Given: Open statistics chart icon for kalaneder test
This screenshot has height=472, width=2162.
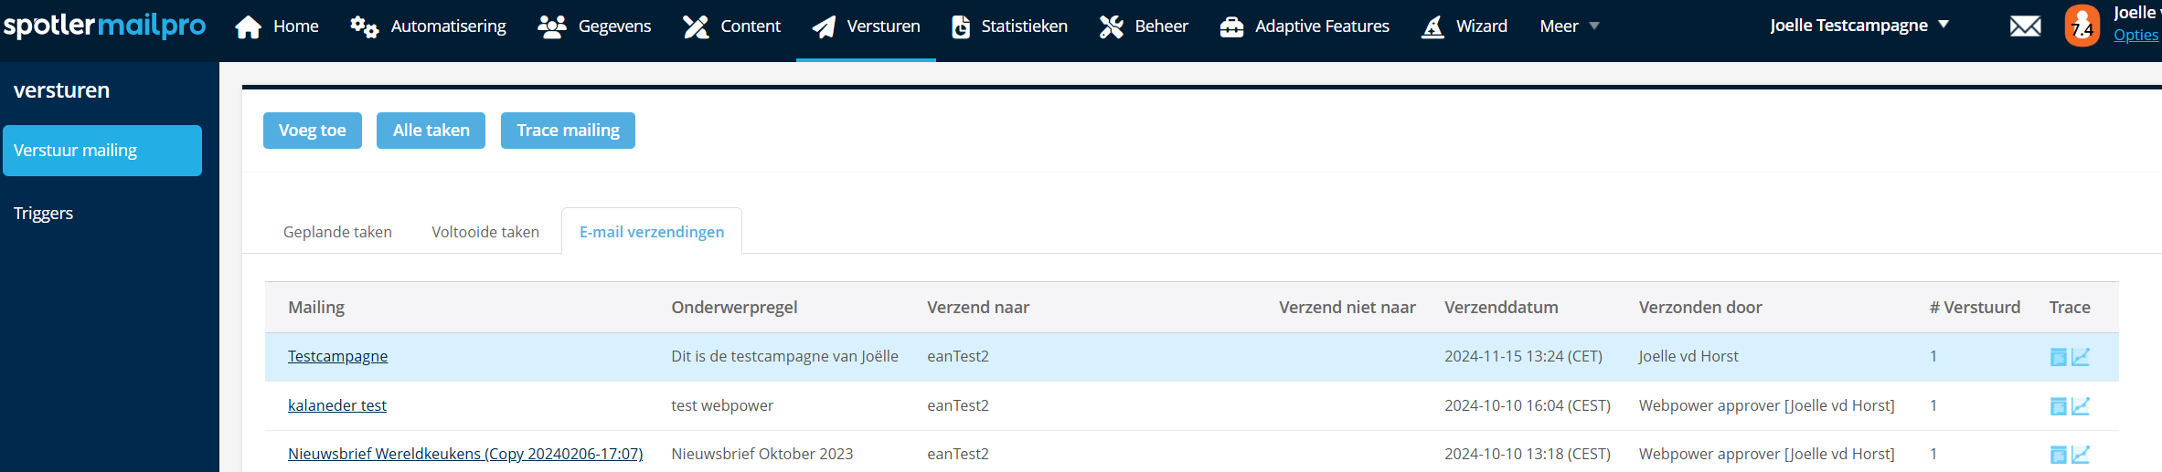Looking at the screenshot, I should (2081, 405).
